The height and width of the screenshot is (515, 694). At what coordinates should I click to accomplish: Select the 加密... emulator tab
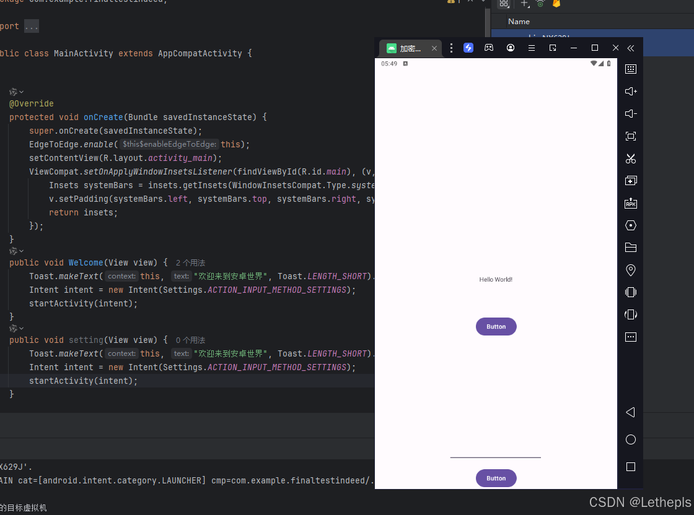(x=410, y=48)
